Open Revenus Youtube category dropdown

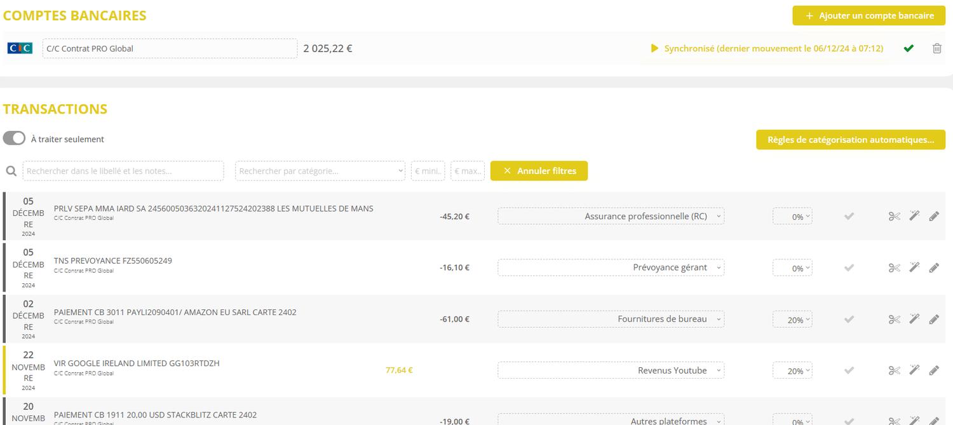pos(611,370)
